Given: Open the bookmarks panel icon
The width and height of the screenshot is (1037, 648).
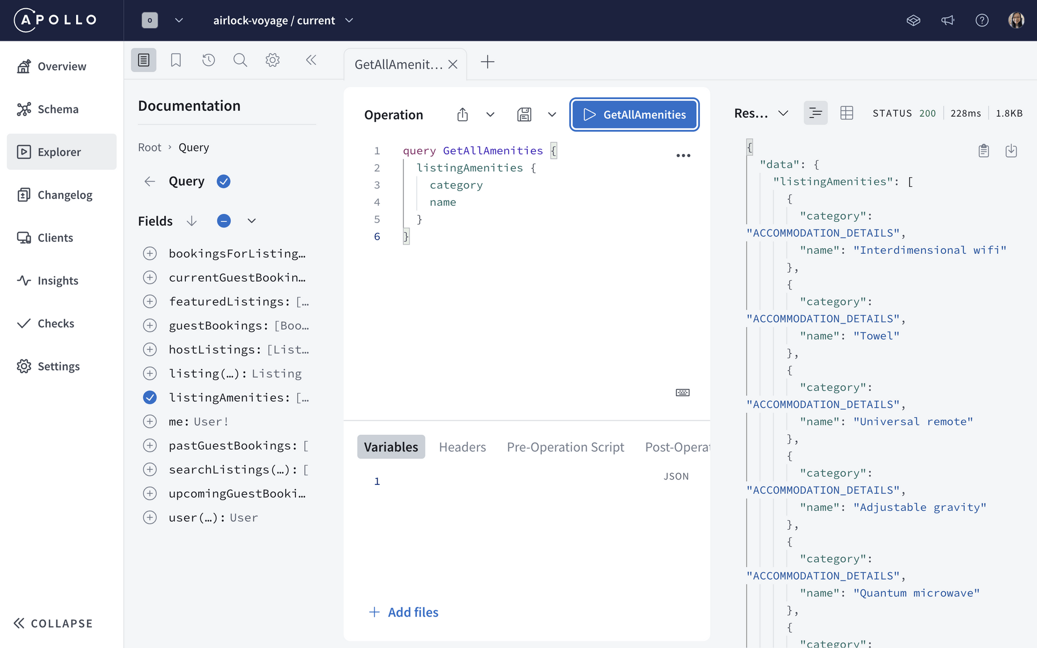Looking at the screenshot, I should click(176, 60).
